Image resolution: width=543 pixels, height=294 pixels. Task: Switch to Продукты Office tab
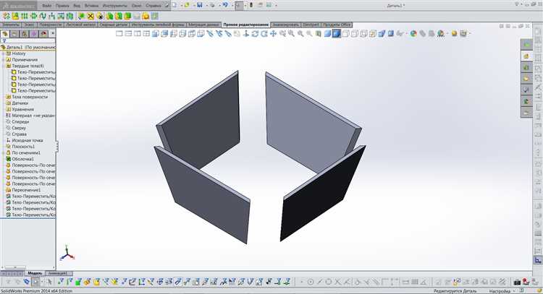[337, 25]
